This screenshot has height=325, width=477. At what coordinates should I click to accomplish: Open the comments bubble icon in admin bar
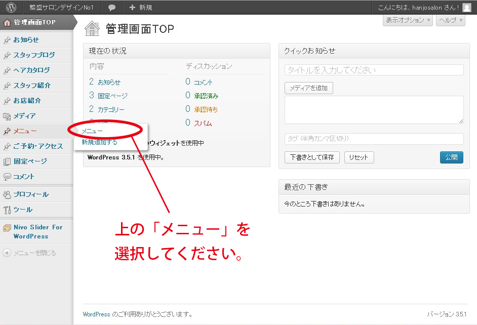click(112, 8)
